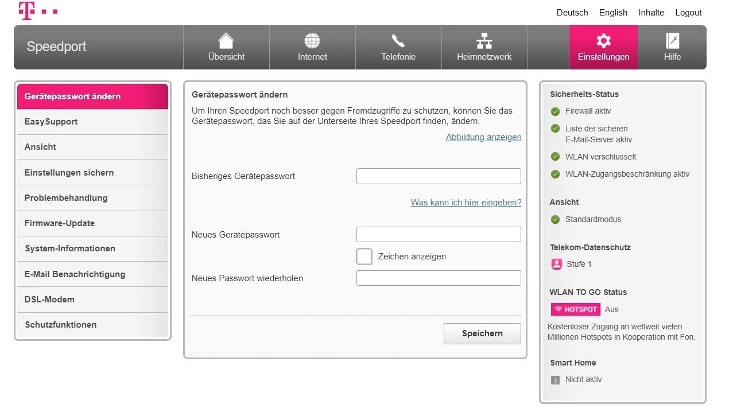Click the Sicherheits-Status heading
Viewport: 733px width, 412px height.
point(584,94)
